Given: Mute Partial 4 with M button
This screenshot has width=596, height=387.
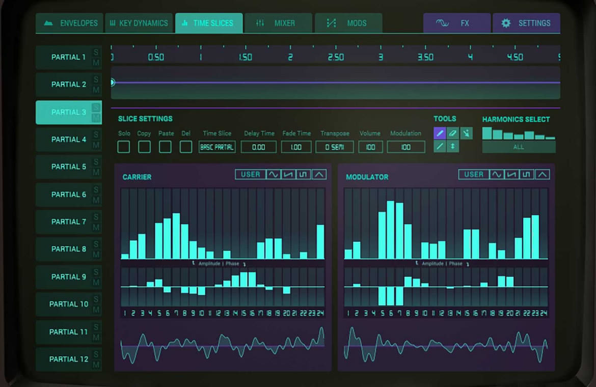Looking at the screenshot, I should [96, 145].
